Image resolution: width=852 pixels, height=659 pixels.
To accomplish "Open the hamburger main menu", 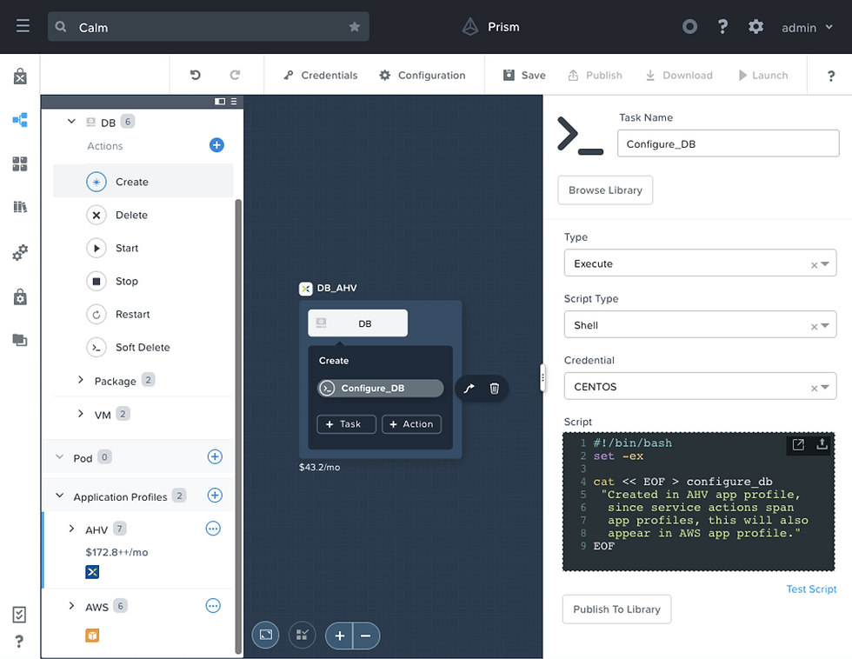I will coord(23,25).
